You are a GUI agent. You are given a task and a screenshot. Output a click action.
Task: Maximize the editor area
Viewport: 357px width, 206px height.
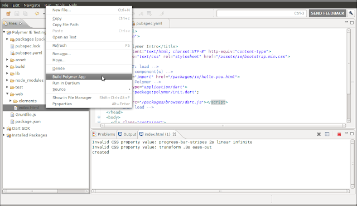pos(352,23)
